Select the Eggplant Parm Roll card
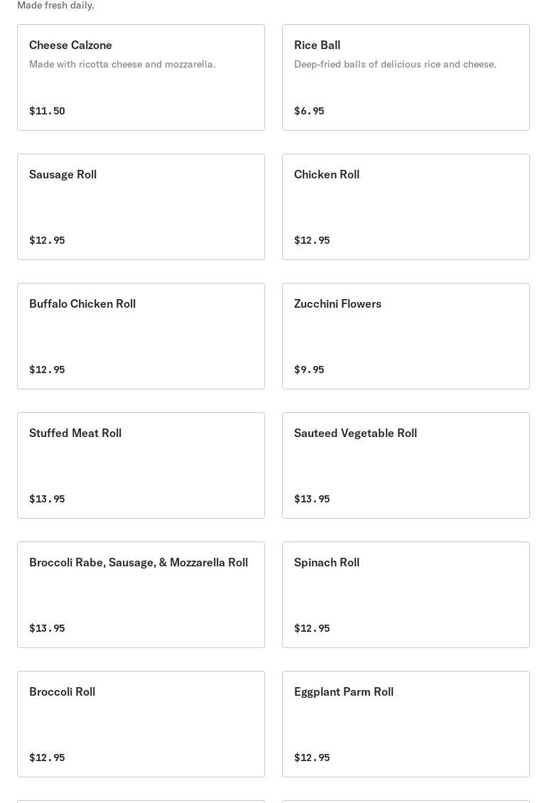This screenshot has width=547, height=803. point(406,724)
